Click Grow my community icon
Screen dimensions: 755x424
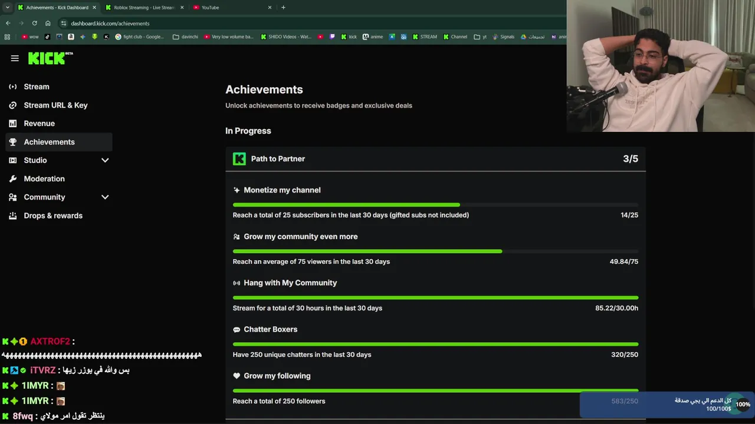(237, 237)
